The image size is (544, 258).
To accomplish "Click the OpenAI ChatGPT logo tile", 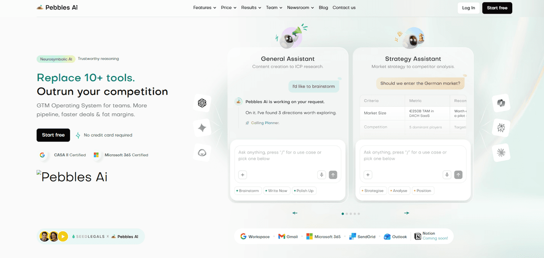I will (202, 103).
